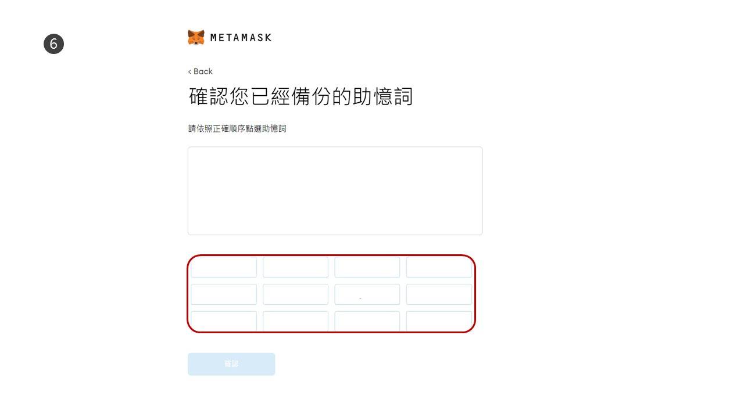This screenshot has height=418, width=744.
Task: Click the dark circled step 6 badge
Action: (53, 44)
